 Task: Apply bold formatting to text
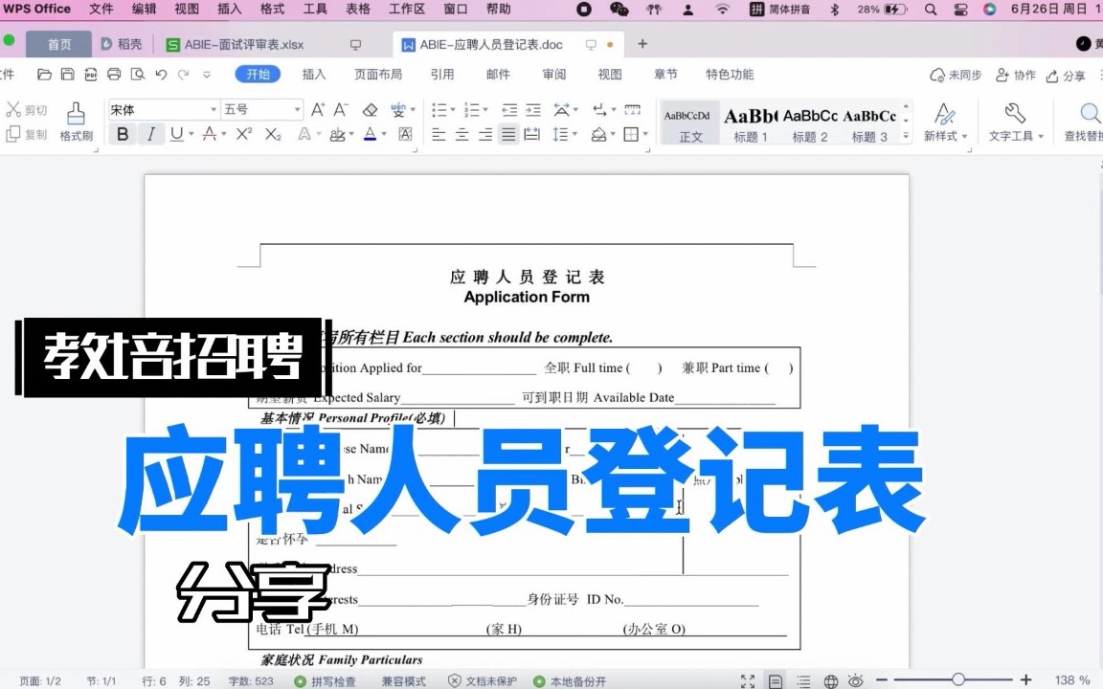[x=122, y=134]
